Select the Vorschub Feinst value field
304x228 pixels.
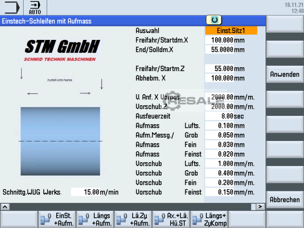click(219, 192)
